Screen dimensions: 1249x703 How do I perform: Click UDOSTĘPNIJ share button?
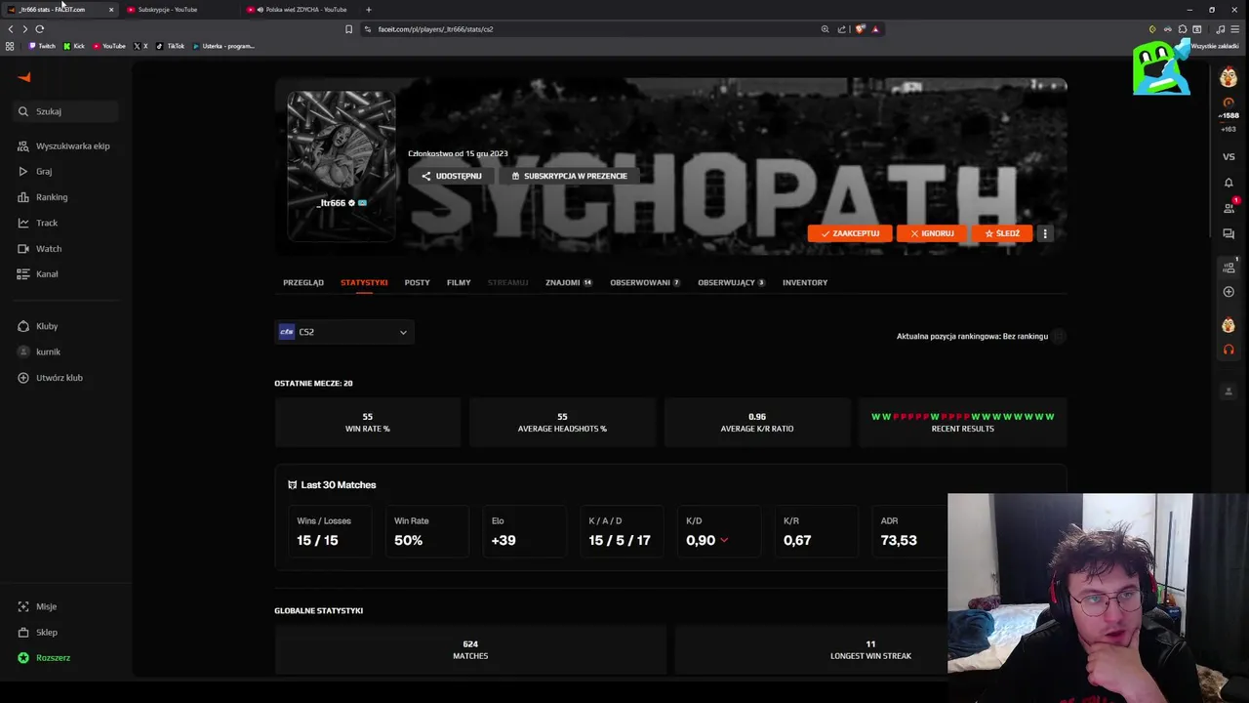(x=451, y=176)
